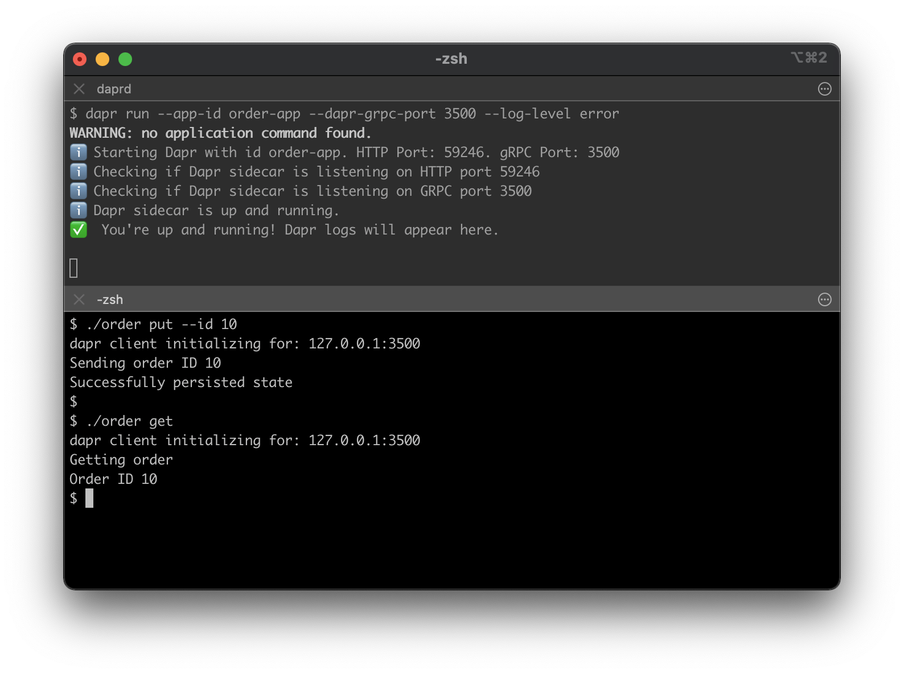
Task: Click the 'WARNING: no application command found.' line
Action: 220,133
